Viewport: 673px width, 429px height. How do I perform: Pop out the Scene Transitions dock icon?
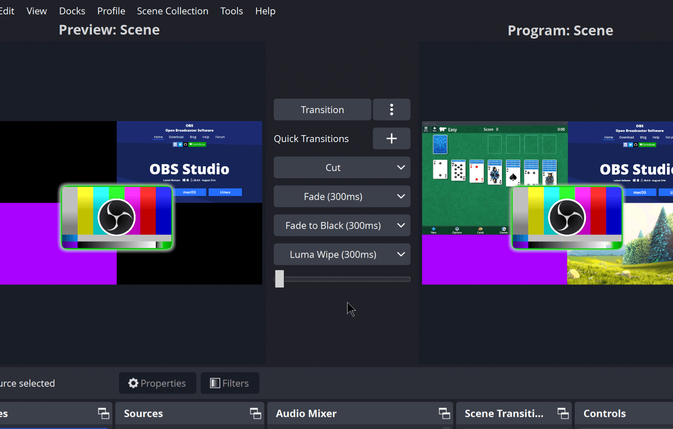[562, 413]
